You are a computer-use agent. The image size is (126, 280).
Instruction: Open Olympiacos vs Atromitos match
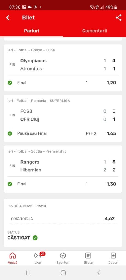pyautogui.click(x=63, y=65)
